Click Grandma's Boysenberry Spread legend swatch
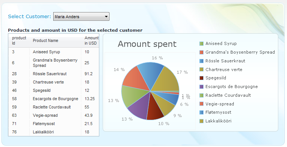The width and height of the screenshot is (287, 147). [201, 52]
